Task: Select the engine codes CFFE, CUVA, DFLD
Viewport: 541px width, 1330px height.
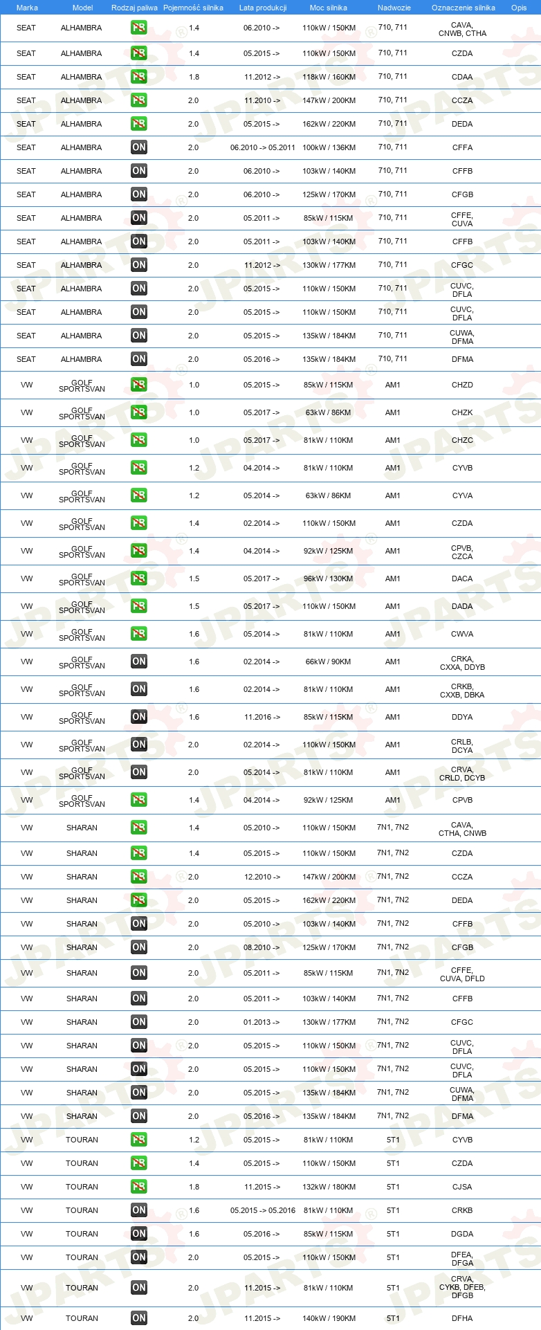Action: (462, 974)
